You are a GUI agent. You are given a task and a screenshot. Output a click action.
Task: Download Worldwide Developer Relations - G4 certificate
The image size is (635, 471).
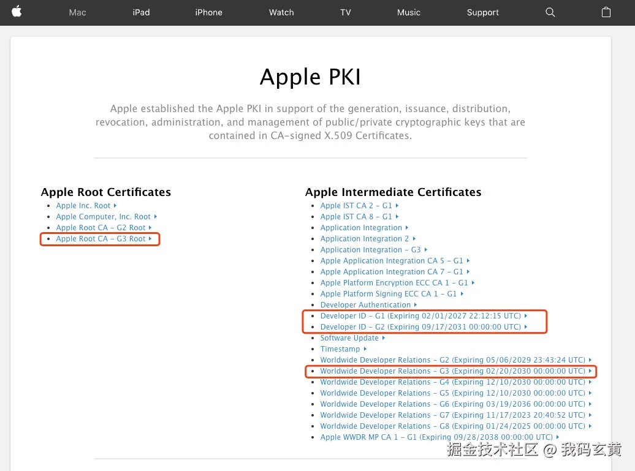point(456,382)
